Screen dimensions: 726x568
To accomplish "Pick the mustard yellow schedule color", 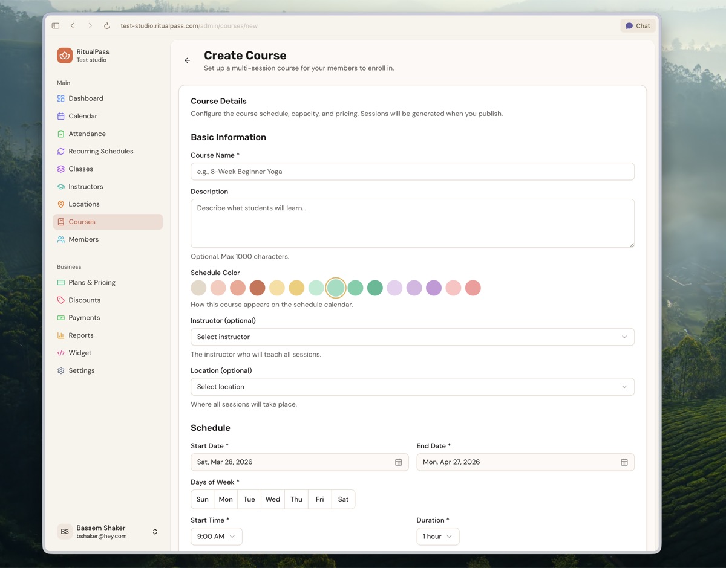I will (x=296, y=288).
